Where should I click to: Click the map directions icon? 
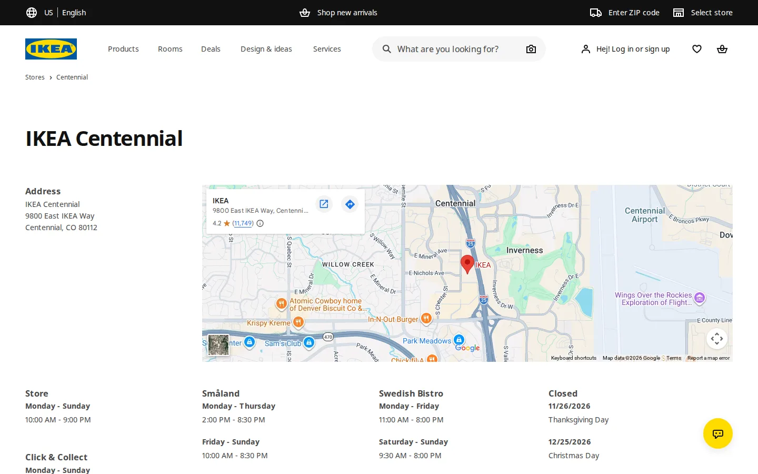click(x=350, y=204)
